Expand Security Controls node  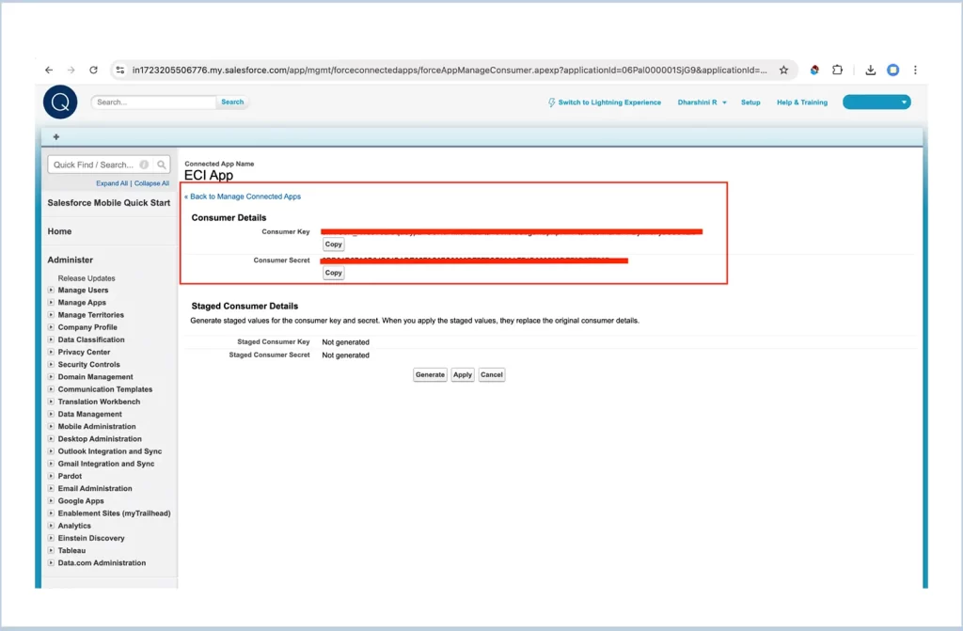pyautogui.click(x=51, y=364)
